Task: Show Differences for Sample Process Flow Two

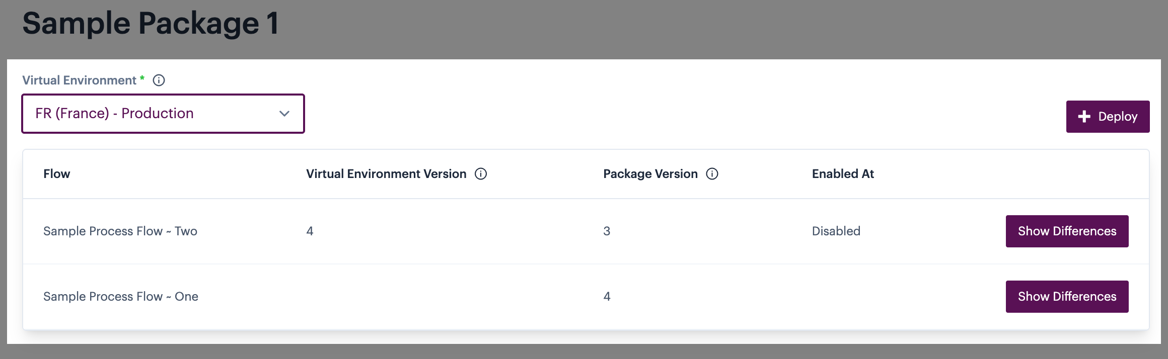Action: (1067, 231)
